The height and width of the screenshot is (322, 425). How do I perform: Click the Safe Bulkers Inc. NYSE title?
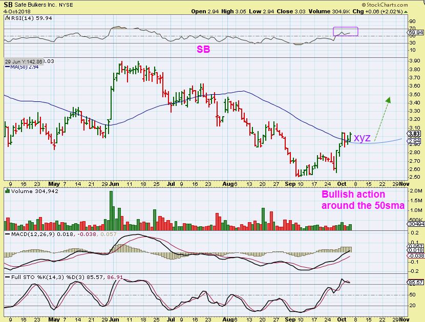click(44, 5)
